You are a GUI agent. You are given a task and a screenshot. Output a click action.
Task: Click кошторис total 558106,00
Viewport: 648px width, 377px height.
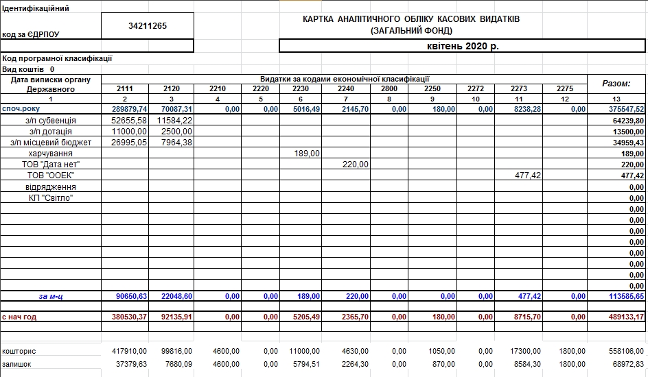pyautogui.click(x=626, y=352)
